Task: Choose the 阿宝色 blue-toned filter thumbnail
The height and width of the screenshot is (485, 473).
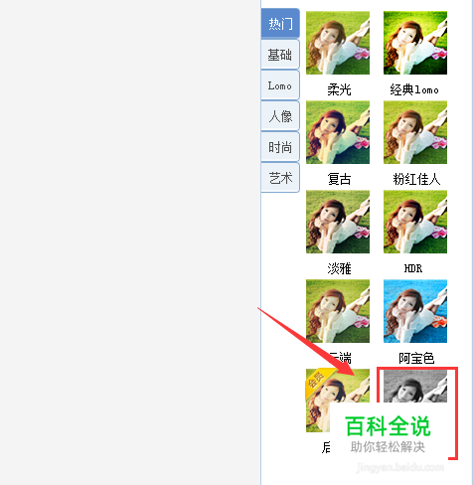Action: click(415, 311)
